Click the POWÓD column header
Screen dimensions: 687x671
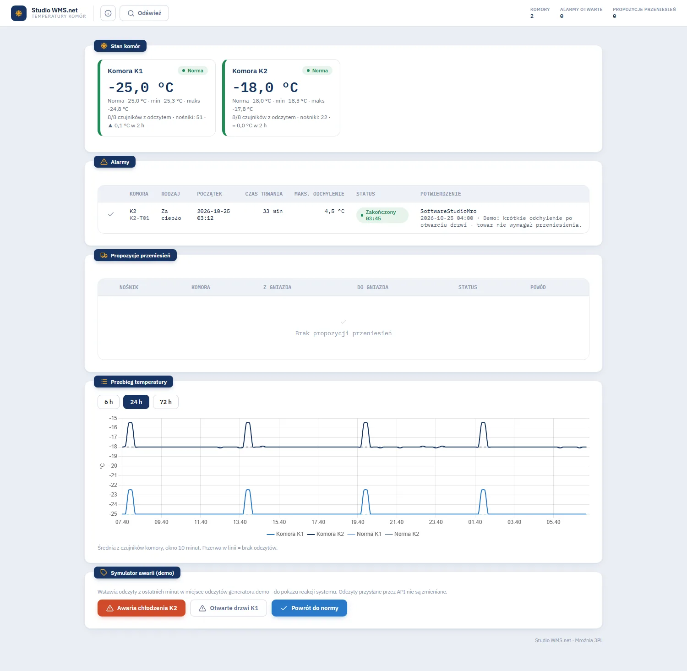[538, 287]
